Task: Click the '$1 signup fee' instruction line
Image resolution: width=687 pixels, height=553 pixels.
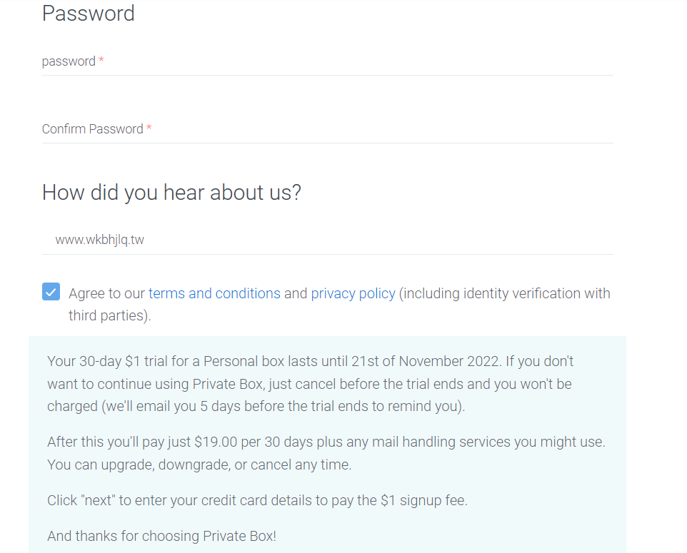Action: pos(258,500)
